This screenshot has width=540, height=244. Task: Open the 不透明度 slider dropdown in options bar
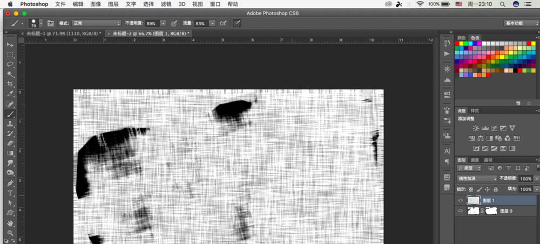click(163, 23)
